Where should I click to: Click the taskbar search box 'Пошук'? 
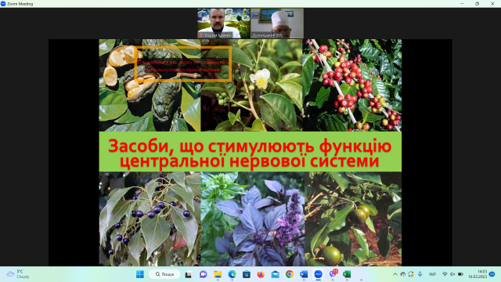[x=165, y=274]
